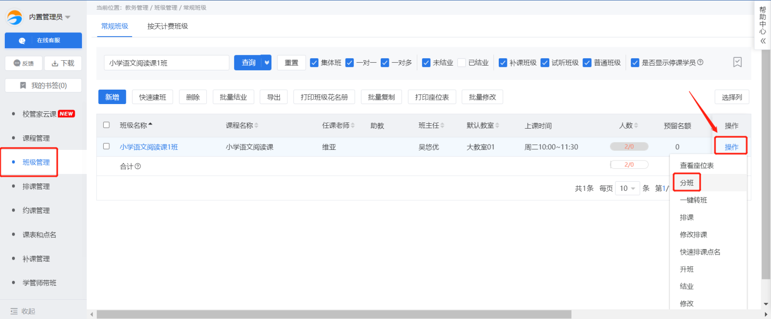Switch to 常规班级 tab
The image size is (771, 319).
click(115, 27)
